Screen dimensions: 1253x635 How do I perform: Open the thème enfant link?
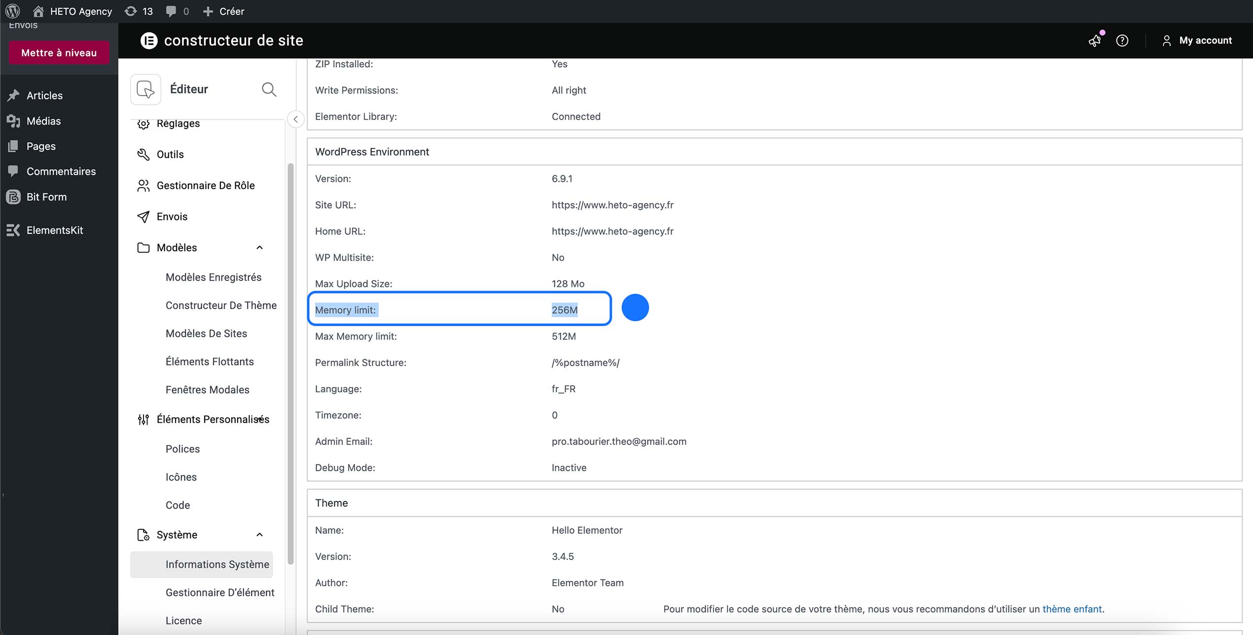1072,609
